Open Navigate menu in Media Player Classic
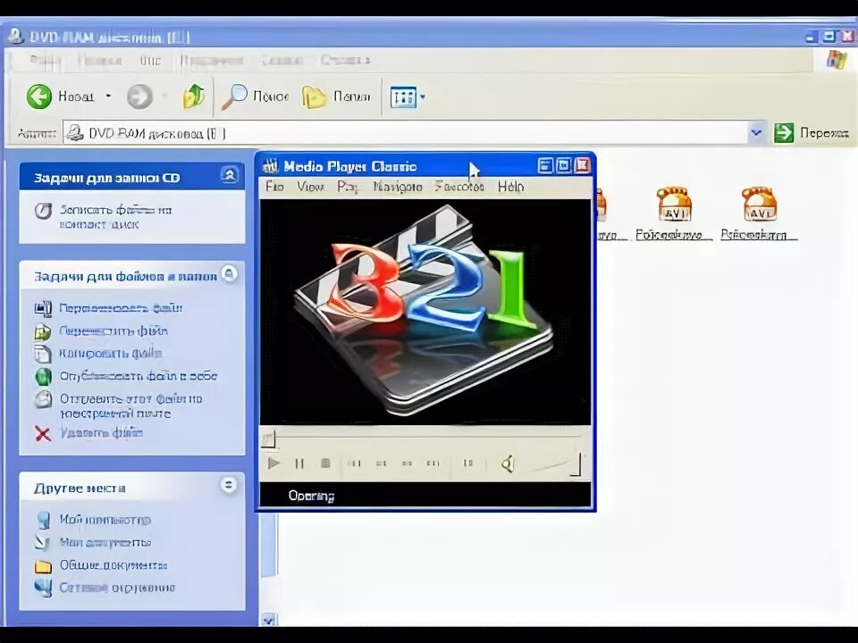The image size is (858, 643). pyautogui.click(x=398, y=187)
